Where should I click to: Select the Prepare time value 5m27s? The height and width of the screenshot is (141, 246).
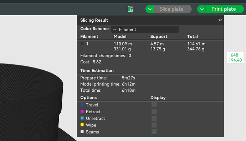[x=128, y=78]
